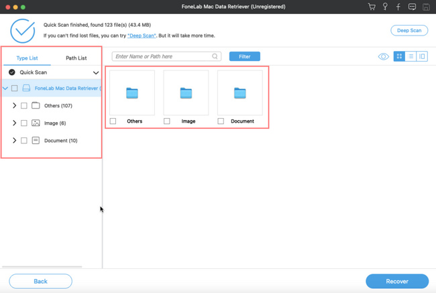Open the Facebook share icon
This screenshot has width=436, height=293.
(398, 7)
